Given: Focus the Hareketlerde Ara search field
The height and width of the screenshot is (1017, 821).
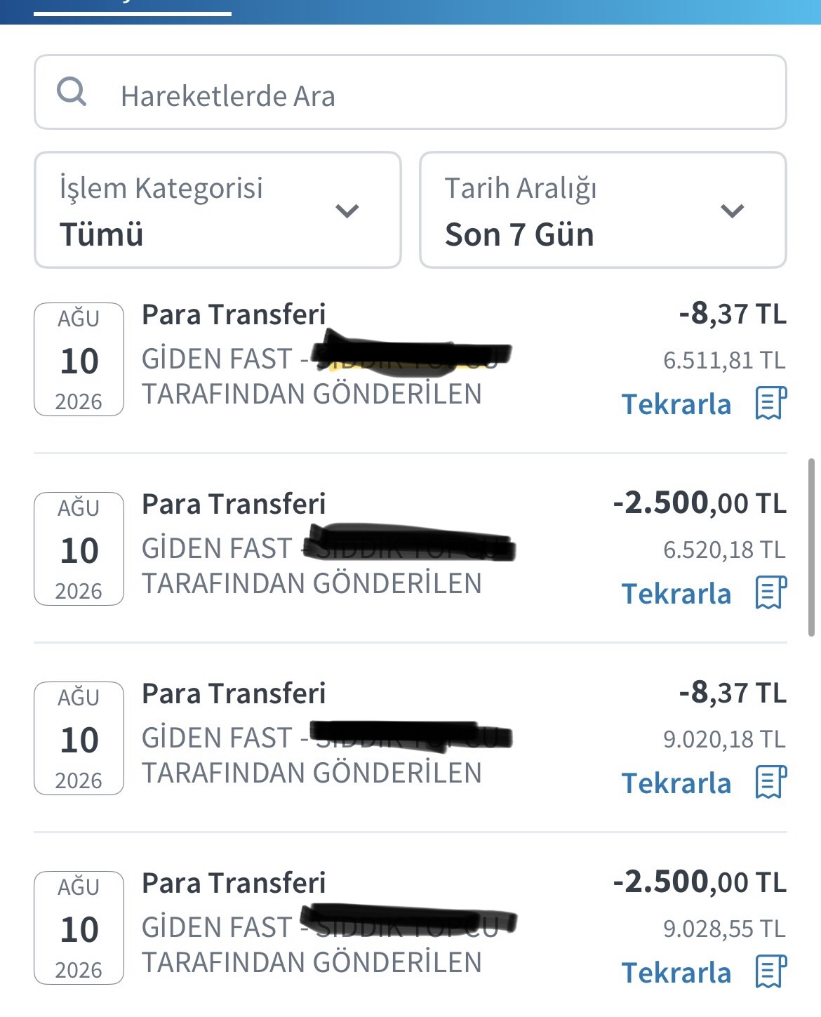Looking at the screenshot, I should pyautogui.click(x=410, y=92).
